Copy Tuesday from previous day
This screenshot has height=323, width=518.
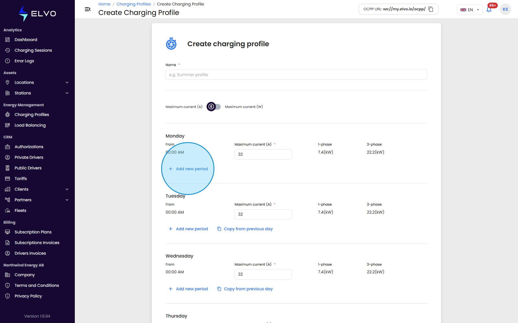pyautogui.click(x=245, y=229)
